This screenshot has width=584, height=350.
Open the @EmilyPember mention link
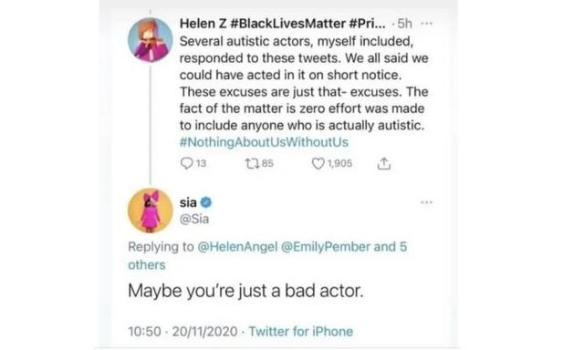(326, 247)
